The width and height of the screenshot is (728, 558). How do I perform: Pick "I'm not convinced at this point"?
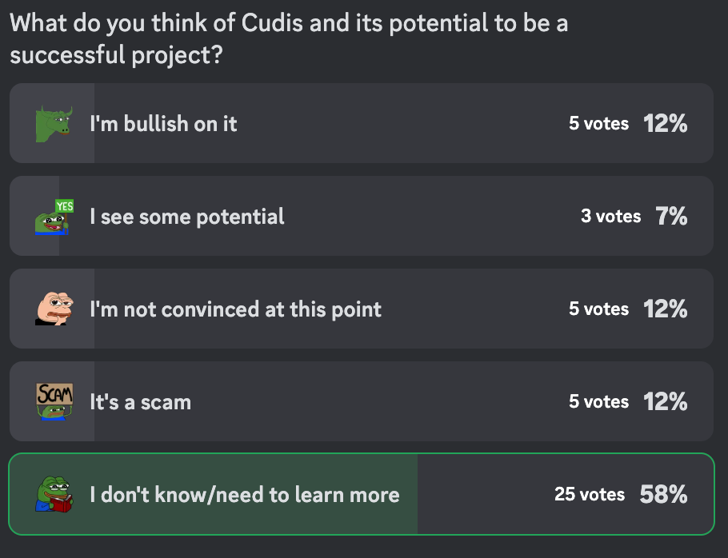coord(235,309)
